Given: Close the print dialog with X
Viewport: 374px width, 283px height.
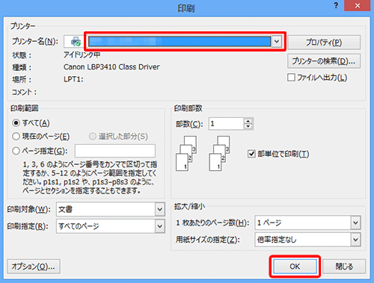Looking at the screenshot, I should coord(358,5).
